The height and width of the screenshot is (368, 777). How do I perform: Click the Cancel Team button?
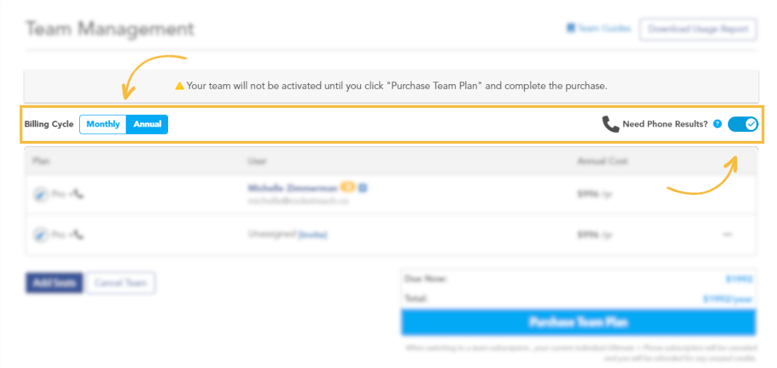tap(120, 283)
